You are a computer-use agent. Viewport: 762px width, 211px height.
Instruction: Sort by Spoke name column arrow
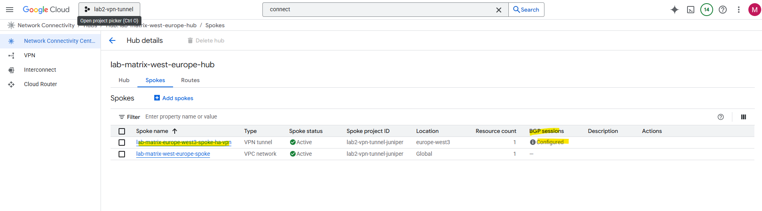point(175,131)
